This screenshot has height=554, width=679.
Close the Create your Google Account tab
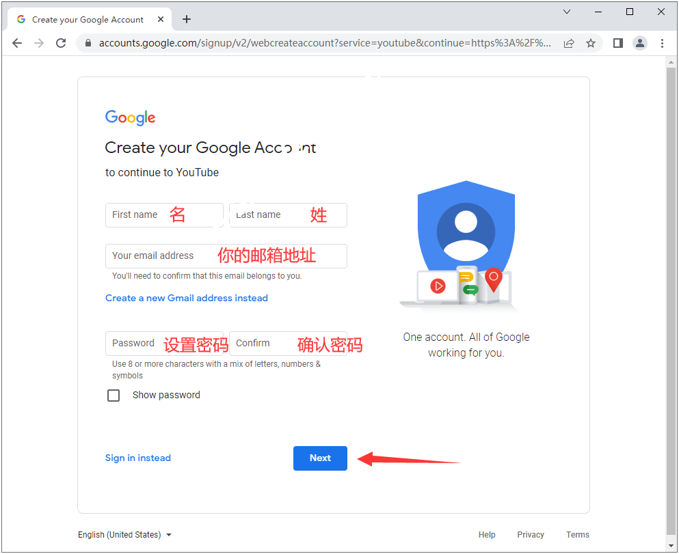click(161, 19)
